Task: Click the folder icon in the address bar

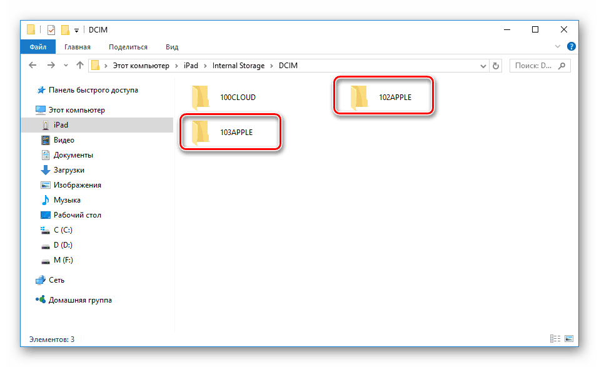Action: [96, 66]
